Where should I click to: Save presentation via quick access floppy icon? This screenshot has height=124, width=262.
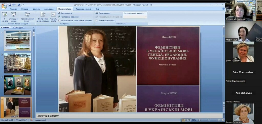pos(10,5)
